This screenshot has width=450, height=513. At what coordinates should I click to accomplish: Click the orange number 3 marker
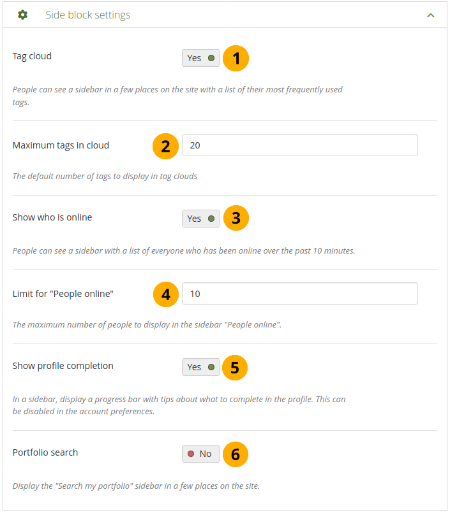pyautogui.click(x=236, y=219)
